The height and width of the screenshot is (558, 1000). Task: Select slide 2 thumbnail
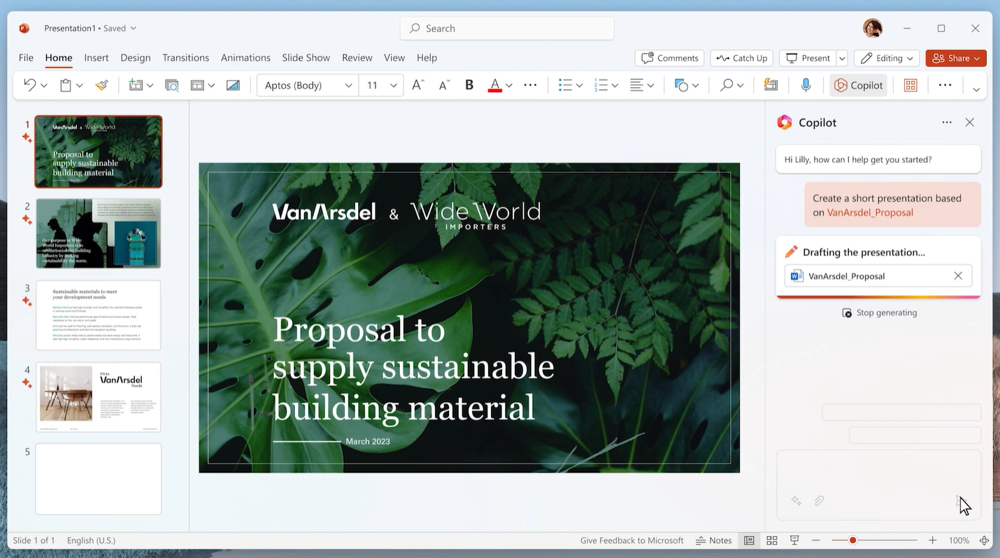click(x=99, y=234)
